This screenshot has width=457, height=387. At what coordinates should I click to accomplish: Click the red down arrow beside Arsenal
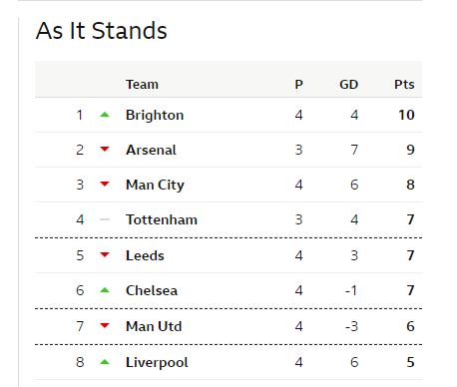click(x=105, y=150)
